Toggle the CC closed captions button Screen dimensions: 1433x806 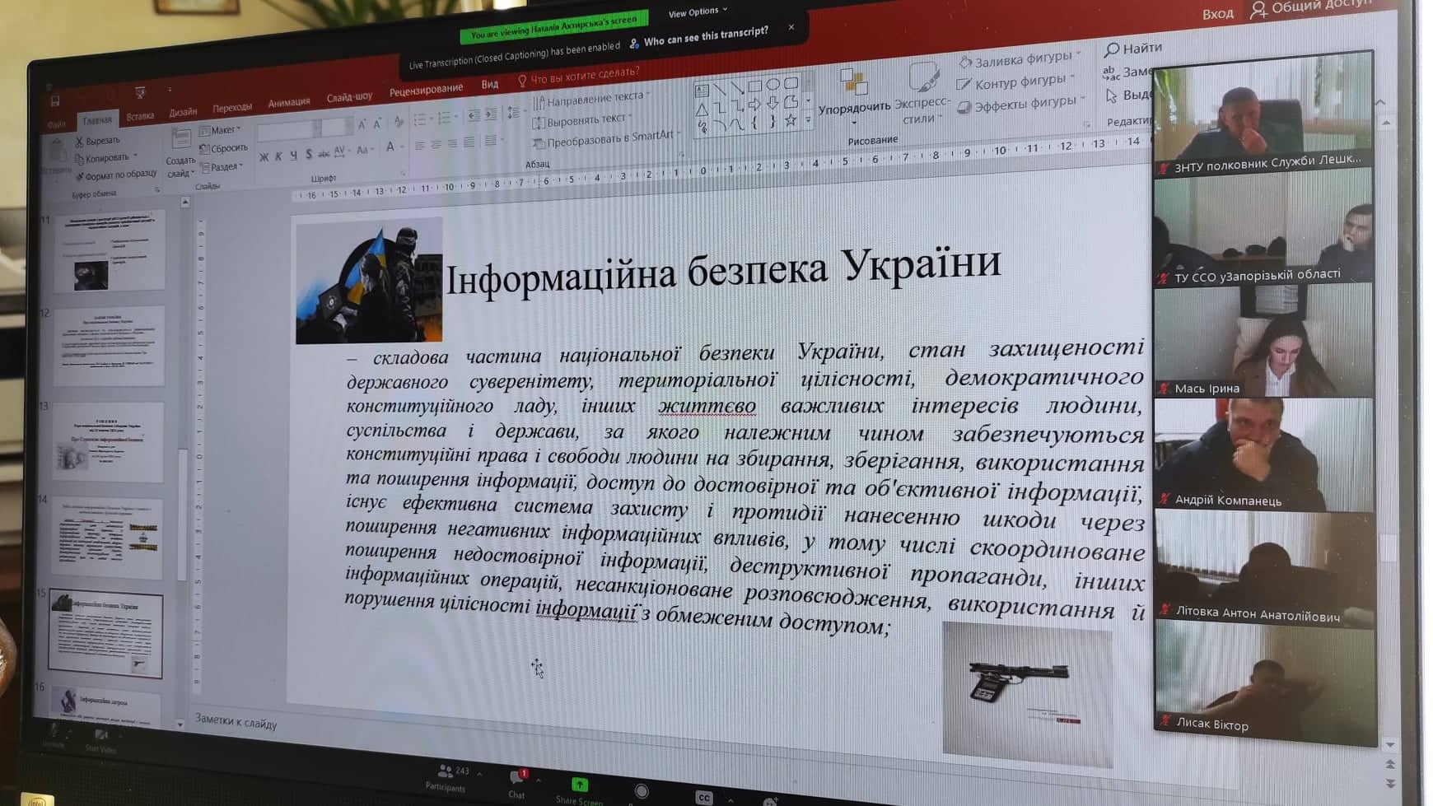pyautogui.click(x=703, y=796)
